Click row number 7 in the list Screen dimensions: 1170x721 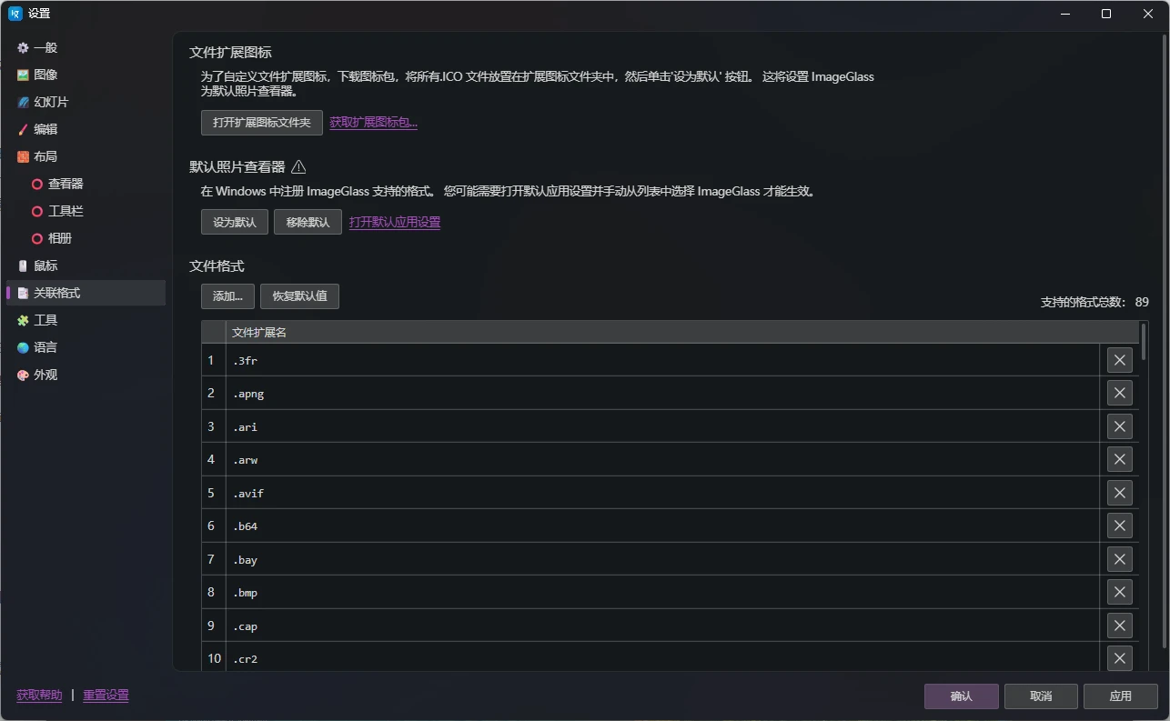[x=213, y=559]
